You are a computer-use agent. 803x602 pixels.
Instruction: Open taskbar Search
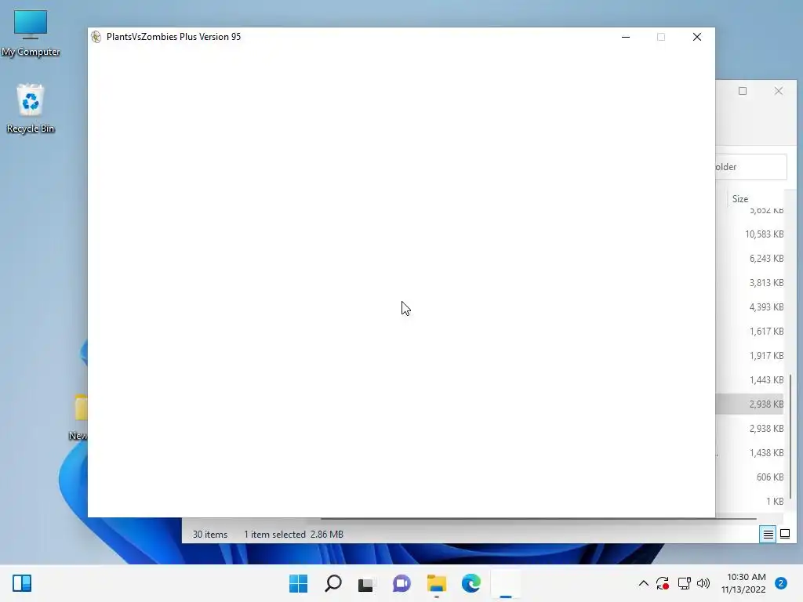tap(332, 583)
